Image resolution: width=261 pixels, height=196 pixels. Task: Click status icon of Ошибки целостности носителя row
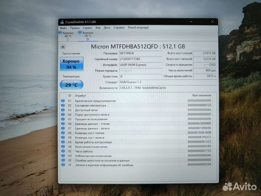pos(63,160)
